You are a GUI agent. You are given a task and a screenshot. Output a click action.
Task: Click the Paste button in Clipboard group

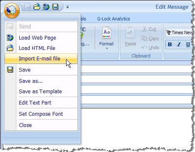(x=131, y=37)
